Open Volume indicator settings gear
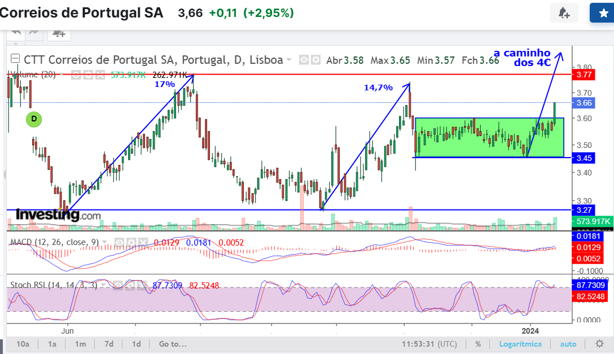The image size is (614, 354). coord(88,75)
